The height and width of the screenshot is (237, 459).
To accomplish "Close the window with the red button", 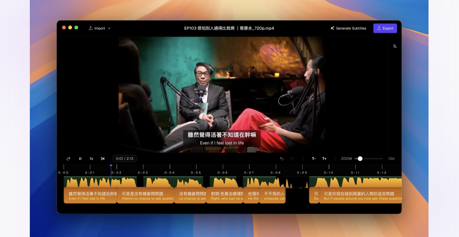I will (64, 28).
